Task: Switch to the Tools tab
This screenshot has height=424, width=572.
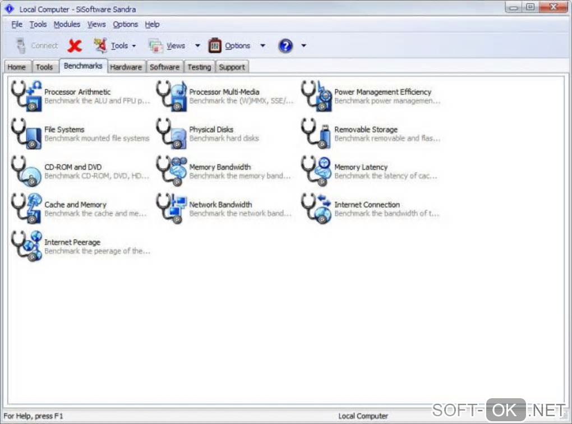Action: (x=44, y=67)
